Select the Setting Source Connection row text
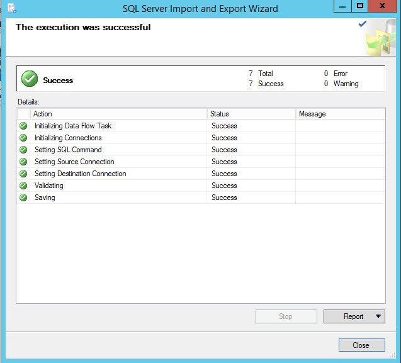401x363 pixels. 74,162
